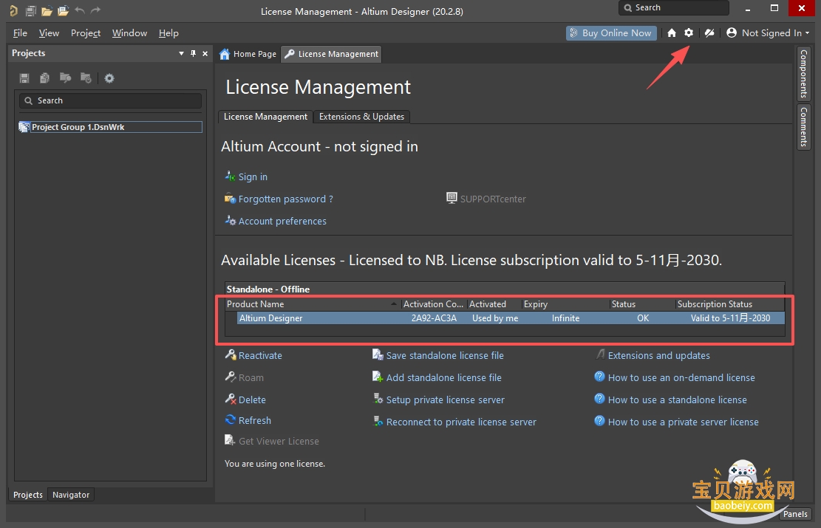Viewport: 821px width, 528px height.
Task: Open any document via yellow folder icon
Action: (47, 10)
